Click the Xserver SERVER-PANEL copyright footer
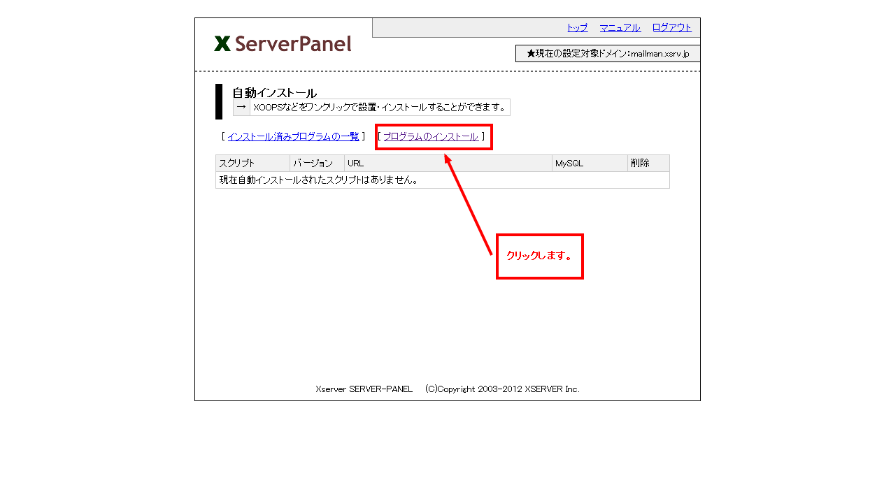This screenshot has width=884, height=485. coord(448,389)
